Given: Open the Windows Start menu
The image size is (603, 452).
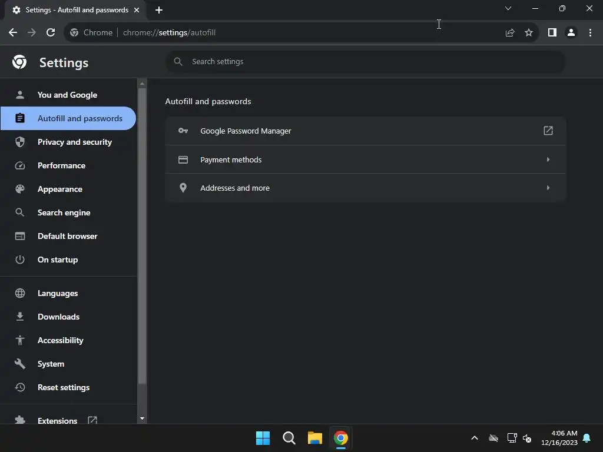Looking at the screenshot, I should (263, 438).
